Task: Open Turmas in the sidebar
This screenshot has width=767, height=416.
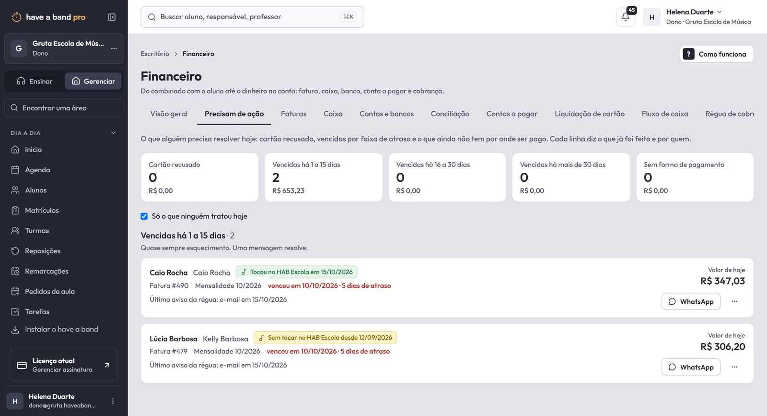Action: click(64, 231)
